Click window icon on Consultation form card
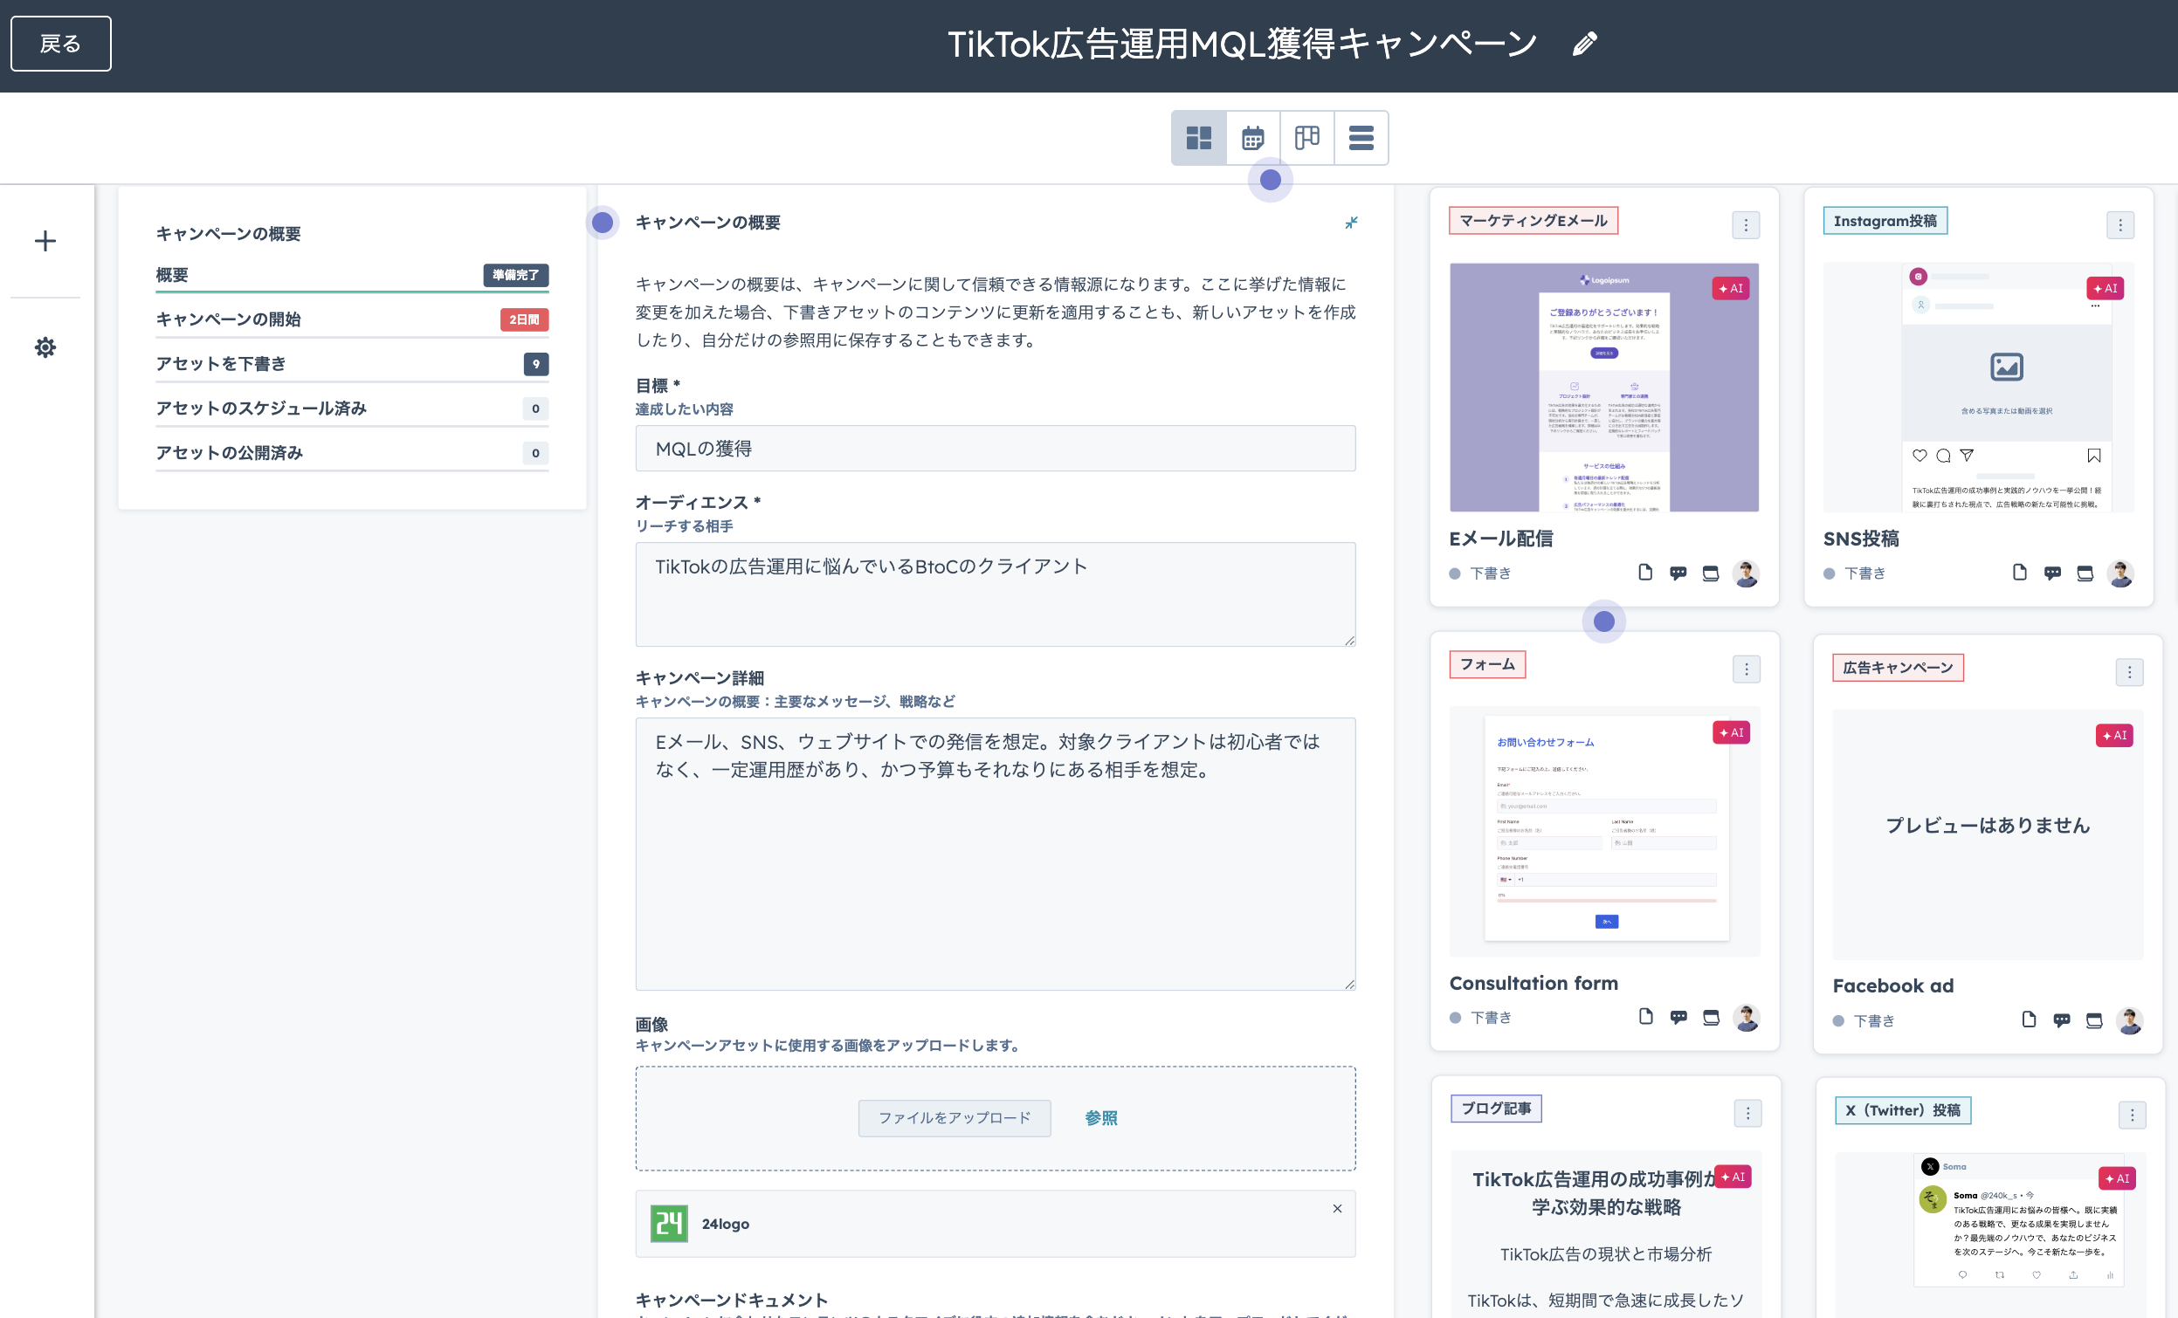 [1712, 1018]
